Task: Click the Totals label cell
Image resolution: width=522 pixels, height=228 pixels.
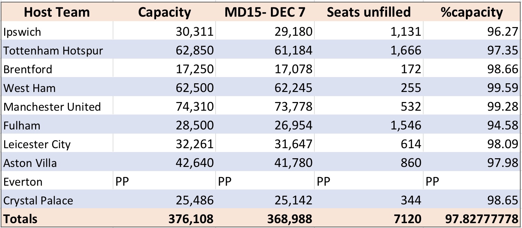Action: pos(57,219)
